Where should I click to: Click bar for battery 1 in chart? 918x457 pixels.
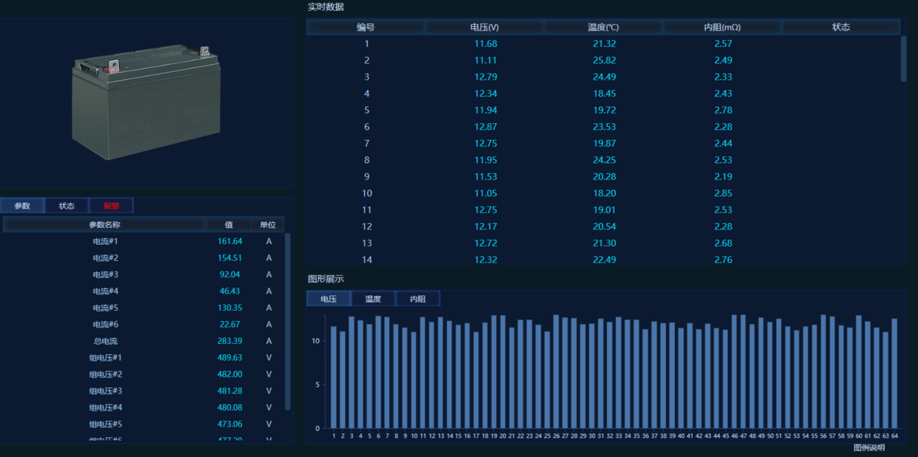tap(334, 377)
